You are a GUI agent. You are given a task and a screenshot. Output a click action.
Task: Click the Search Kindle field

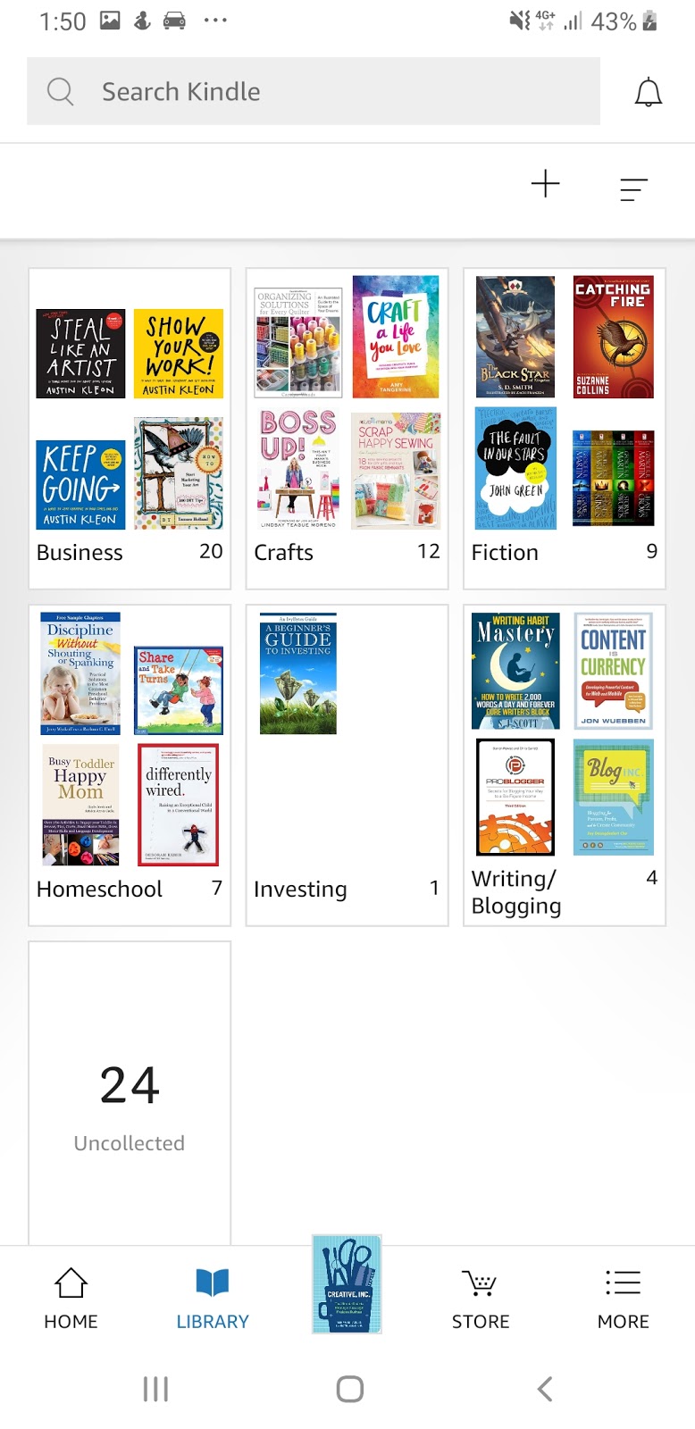314,91
